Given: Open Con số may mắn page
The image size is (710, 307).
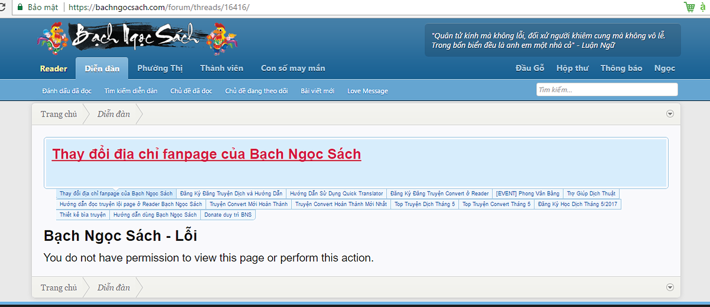Looking at the screenshot, I should 293,69.
